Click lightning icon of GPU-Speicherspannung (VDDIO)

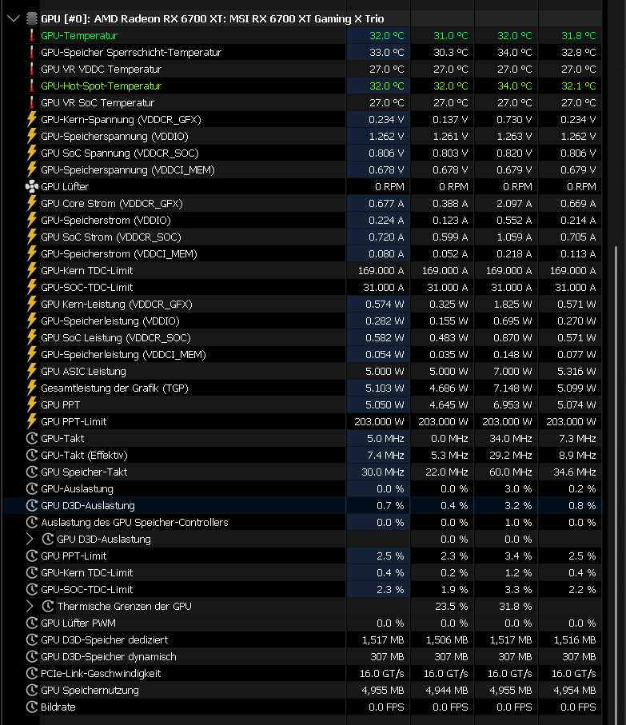coord(31,137)
